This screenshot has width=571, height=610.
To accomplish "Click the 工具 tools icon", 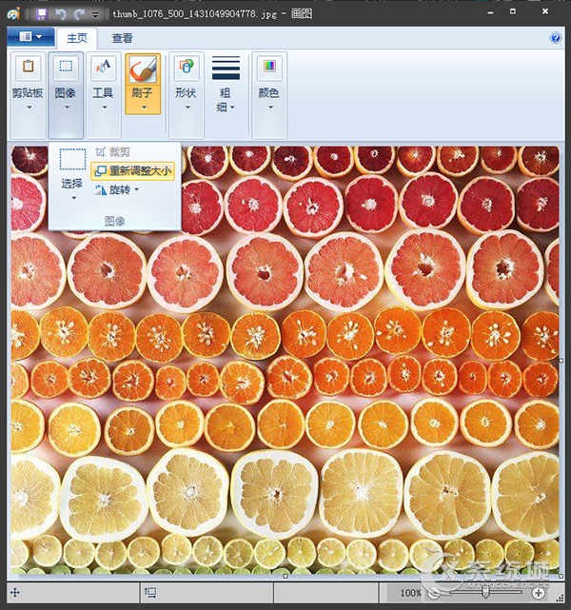I will click(x=103, y=67).
